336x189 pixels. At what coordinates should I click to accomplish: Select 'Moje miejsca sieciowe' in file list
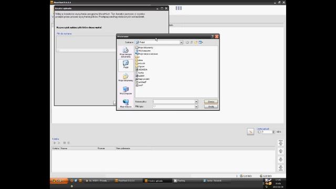(x=147, y=54)
